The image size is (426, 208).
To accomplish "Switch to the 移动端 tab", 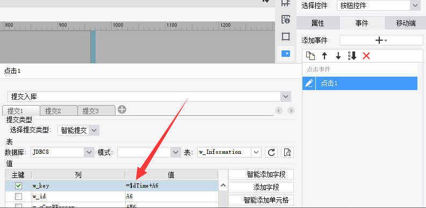I will click(x=406, y=23).
